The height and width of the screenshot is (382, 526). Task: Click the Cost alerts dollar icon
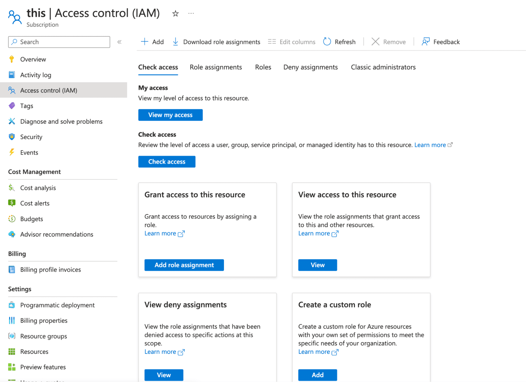[x=12, y=203]
